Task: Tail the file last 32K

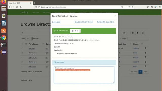Action: coord(105,22)
